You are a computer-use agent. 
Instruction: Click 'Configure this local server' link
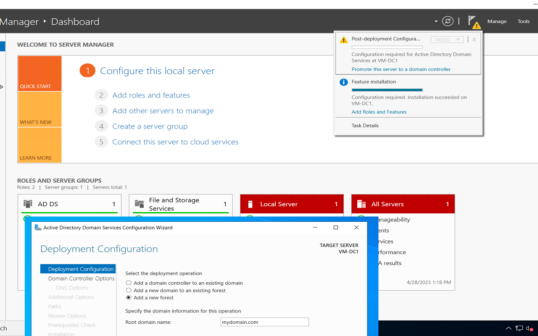point(157,71)
